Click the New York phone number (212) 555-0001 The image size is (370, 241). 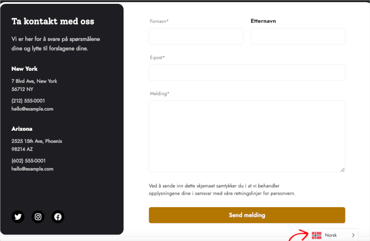click(28, 101)
